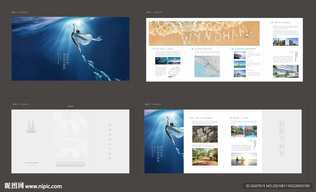
Task: Click the swimming pool resort photo
Action: click(251, 132)
